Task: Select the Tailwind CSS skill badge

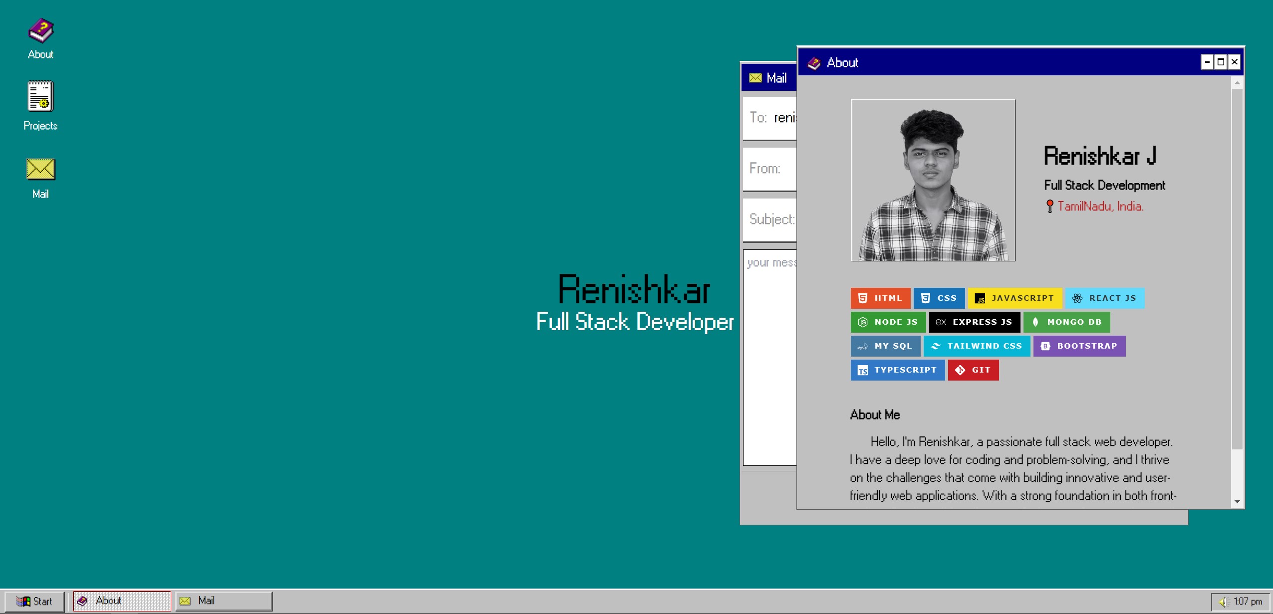Action: [976, 346]
